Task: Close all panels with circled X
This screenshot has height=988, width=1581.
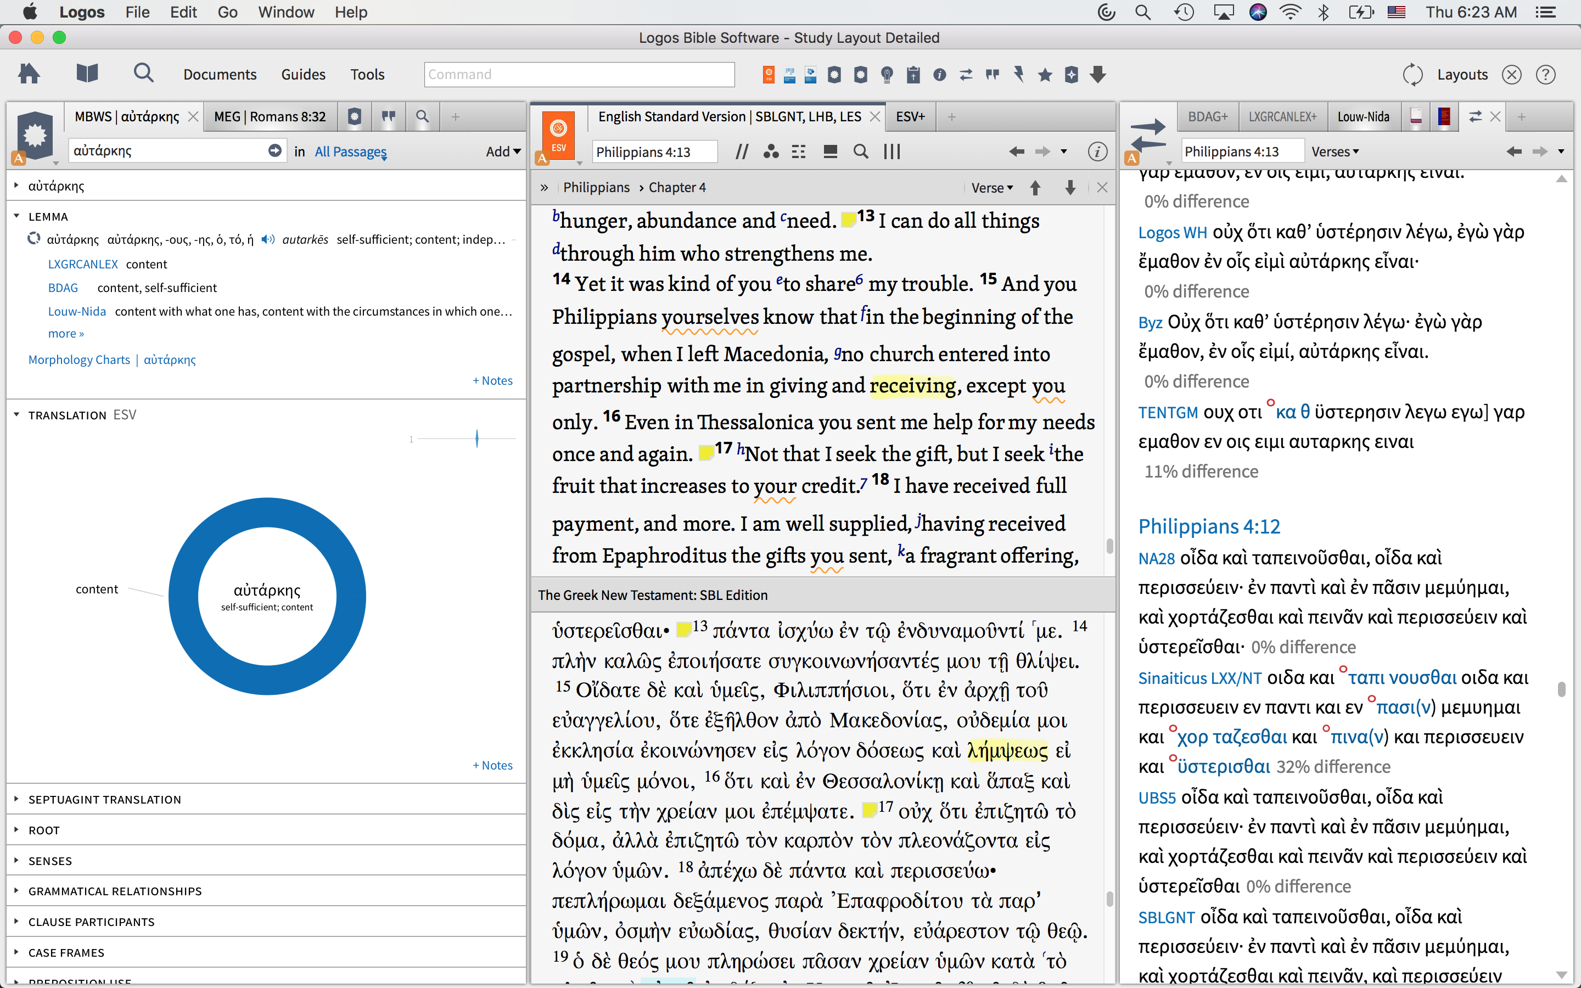Action: pyautogui.click(x=1511, y=75)
